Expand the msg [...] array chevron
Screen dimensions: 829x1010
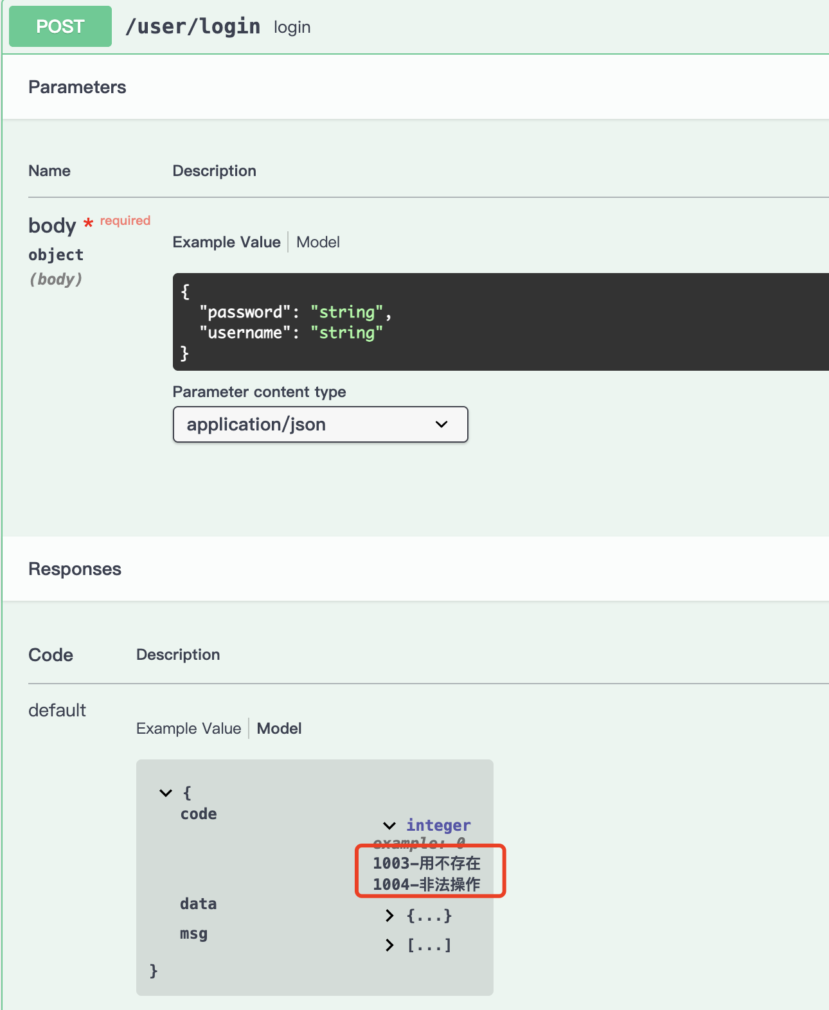(x=389, y=945)
